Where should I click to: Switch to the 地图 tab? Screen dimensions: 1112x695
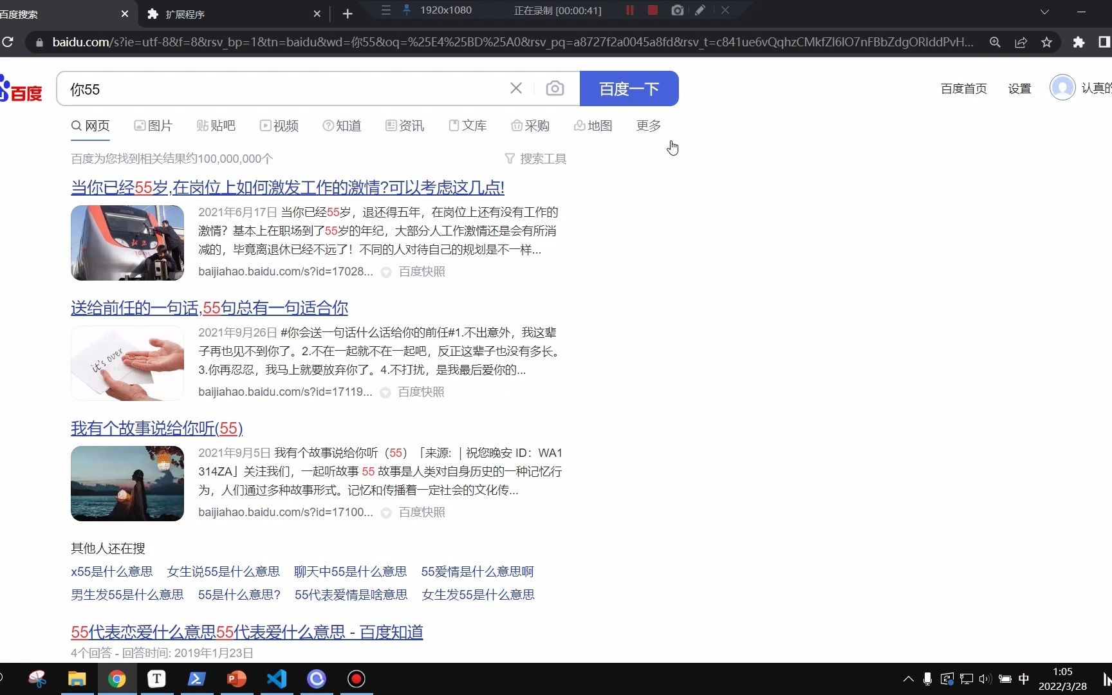pos(593,125)
